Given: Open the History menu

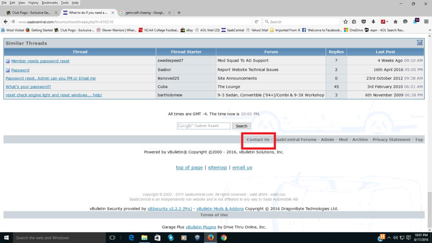Looking at the screenshot, I should [33, 3].
